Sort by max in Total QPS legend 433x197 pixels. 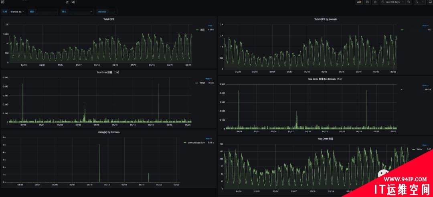click(210, 25)
